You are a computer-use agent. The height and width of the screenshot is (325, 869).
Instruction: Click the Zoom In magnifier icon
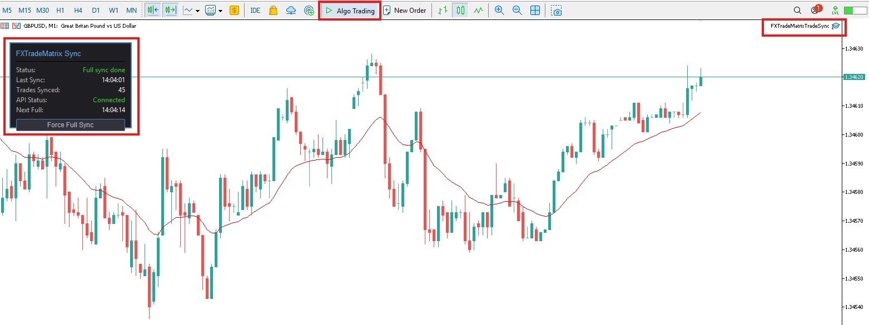[x=499, y=11]
